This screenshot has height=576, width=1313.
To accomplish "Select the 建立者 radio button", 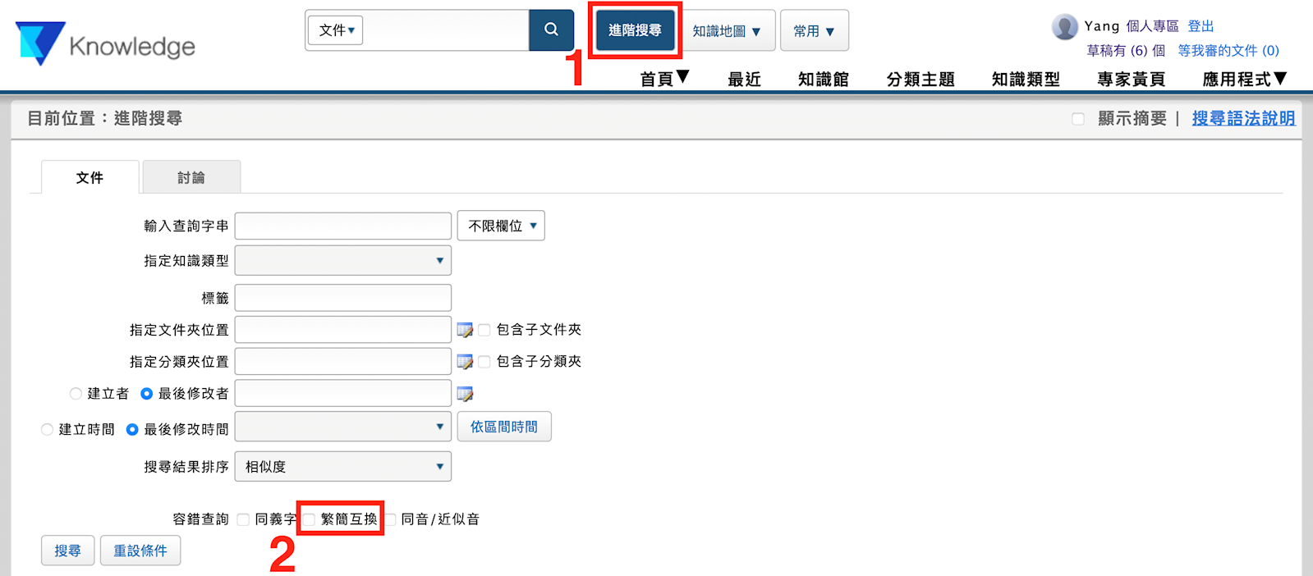I will 76,394.
